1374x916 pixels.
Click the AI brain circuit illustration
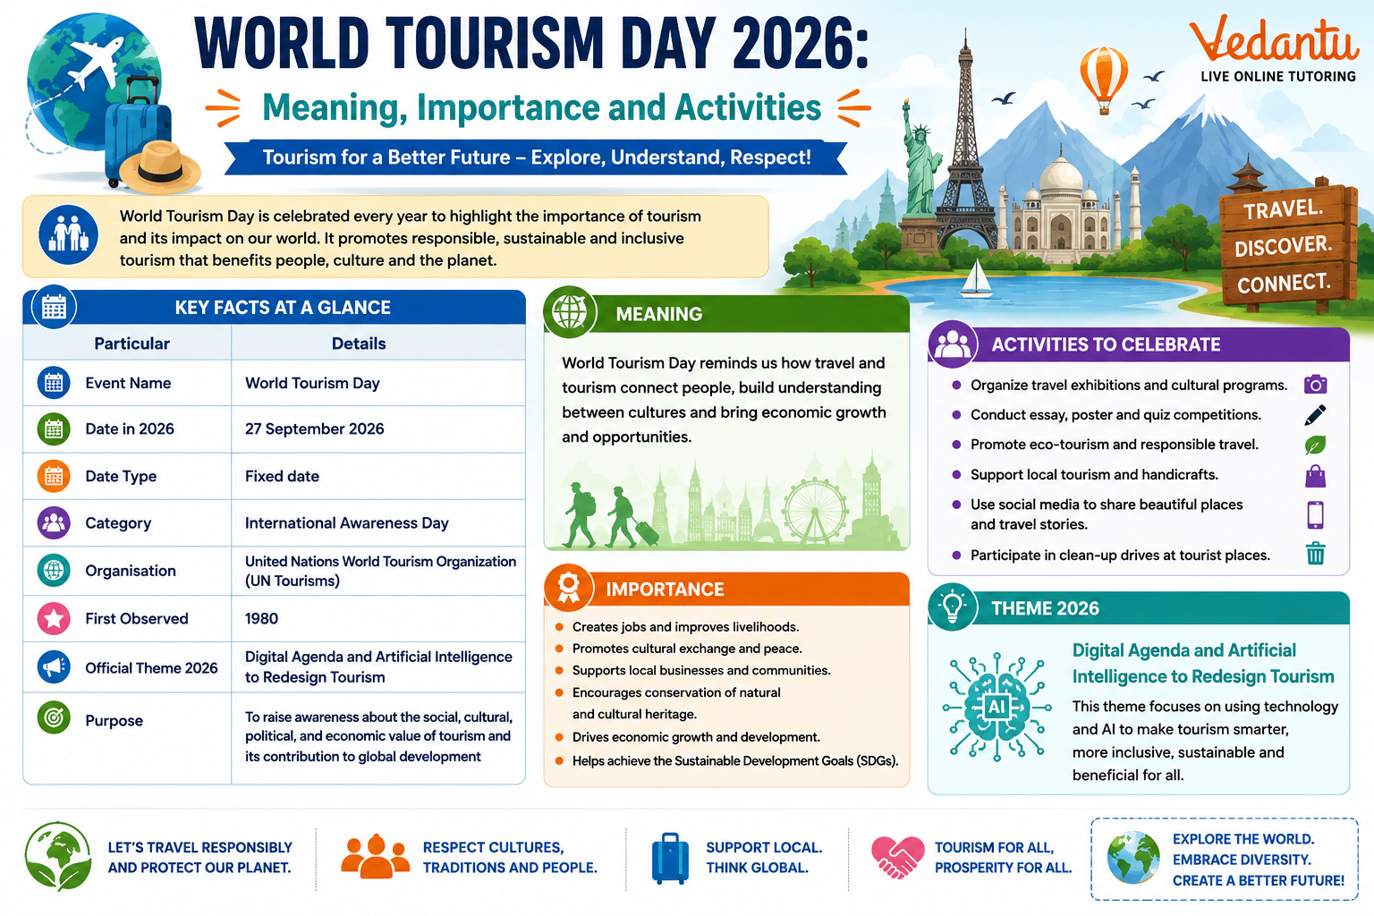click(997, 707)
